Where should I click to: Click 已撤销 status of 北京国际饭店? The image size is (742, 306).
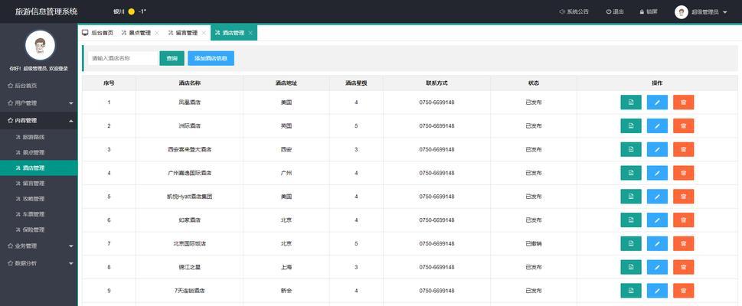534,243
